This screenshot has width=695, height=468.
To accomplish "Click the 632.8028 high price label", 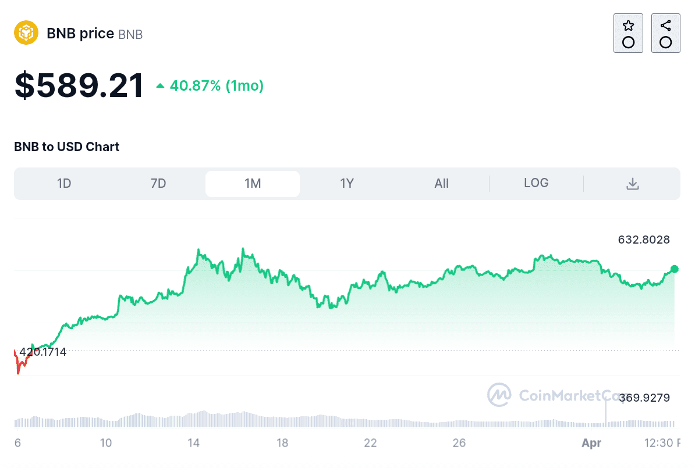I will 644,240.
